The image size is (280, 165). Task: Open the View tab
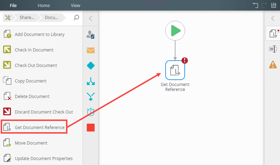75,6
